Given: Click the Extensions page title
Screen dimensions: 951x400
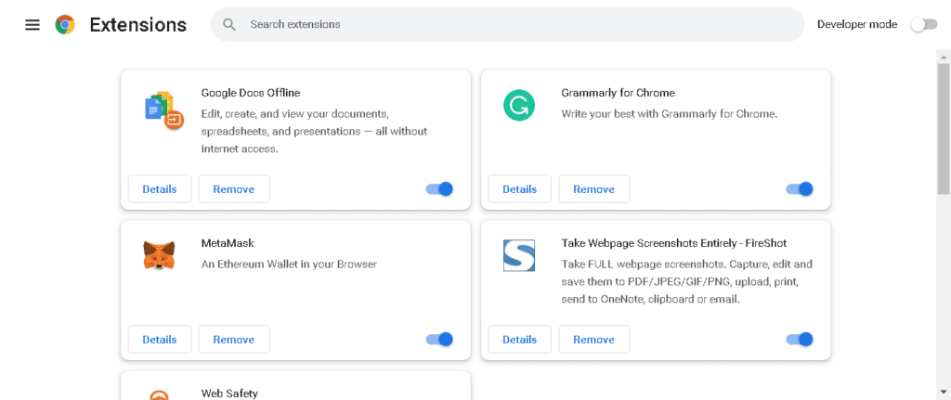Looking at the screenshot, I should [138, 24].
